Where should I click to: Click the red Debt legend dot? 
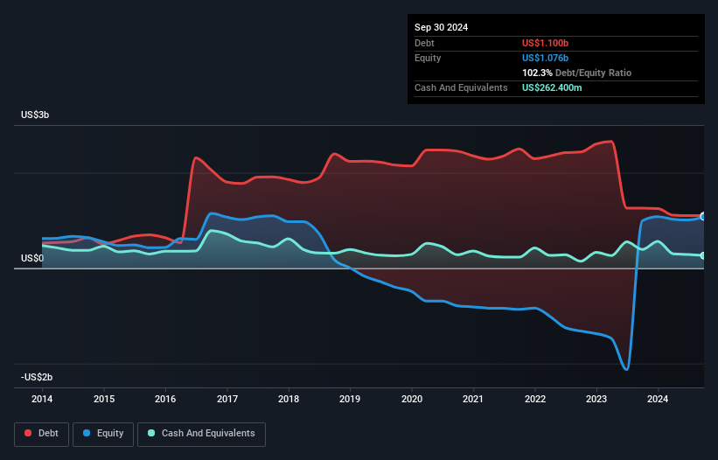(x=28, y=433)
